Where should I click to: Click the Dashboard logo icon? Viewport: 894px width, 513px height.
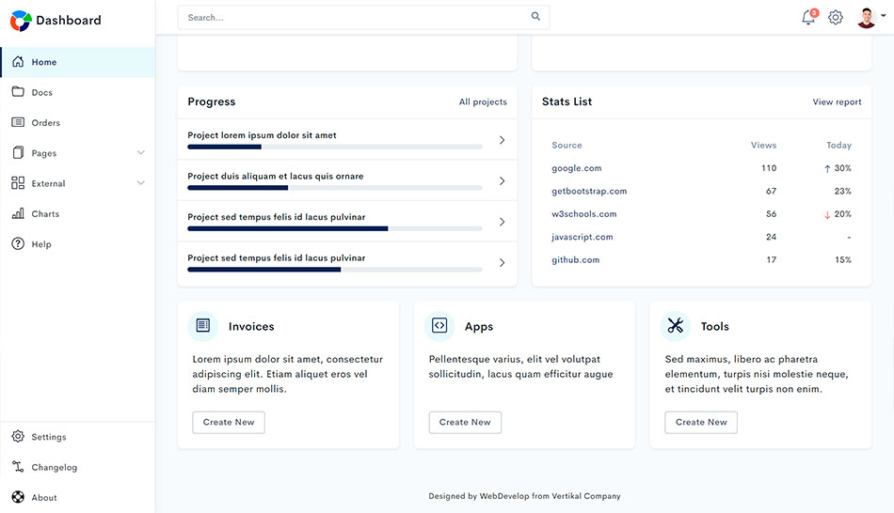point(21,21)
